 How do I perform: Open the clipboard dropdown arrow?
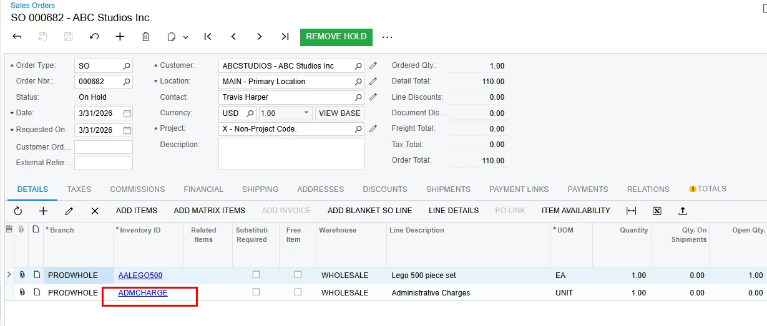click(x=186, y=37)
